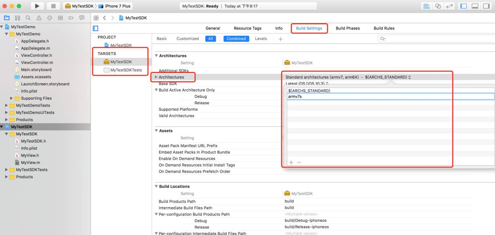Open the Issue navigator warning icon
The width and height of the screenshot is (495, 235).
[39, 18]
